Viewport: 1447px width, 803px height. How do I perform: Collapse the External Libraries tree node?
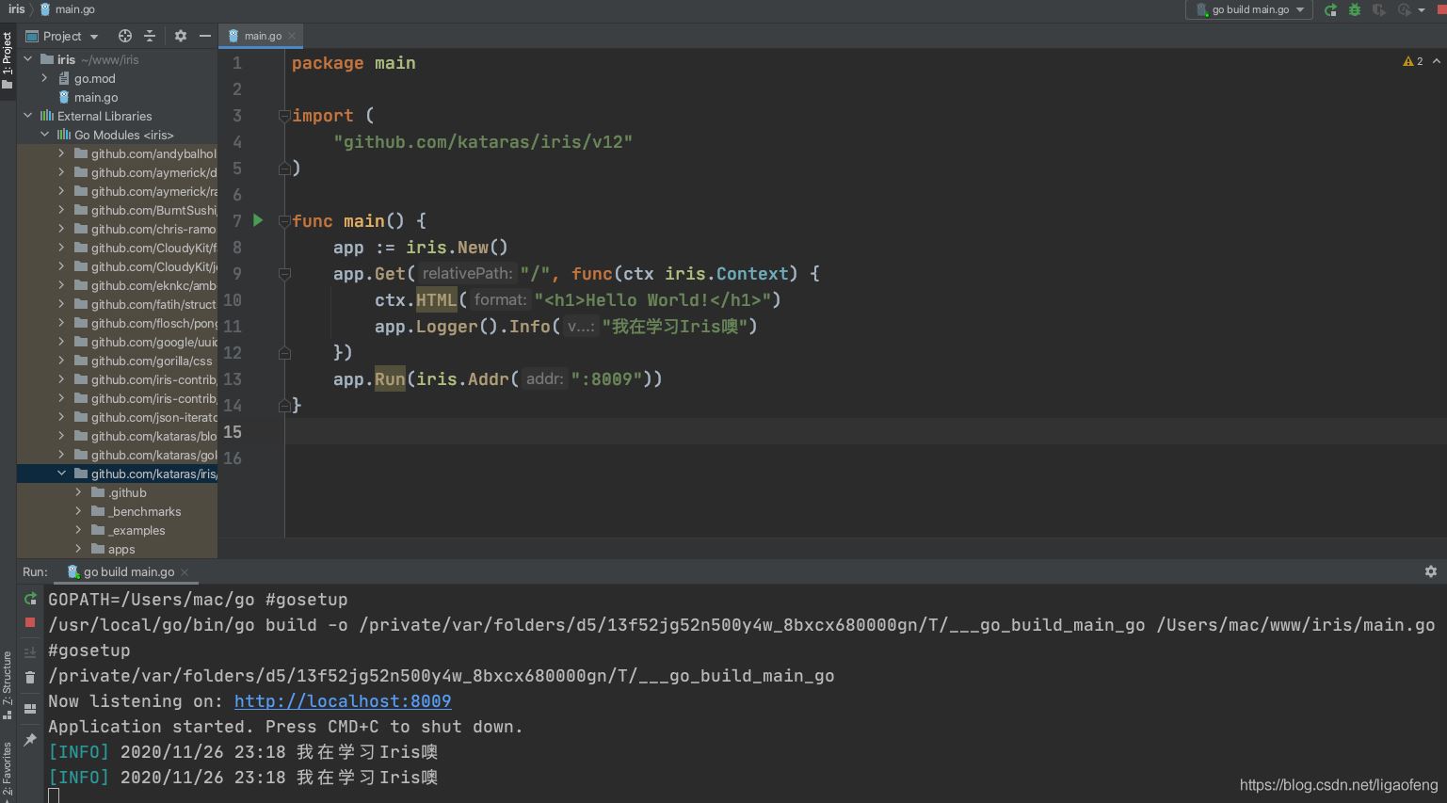28,116
